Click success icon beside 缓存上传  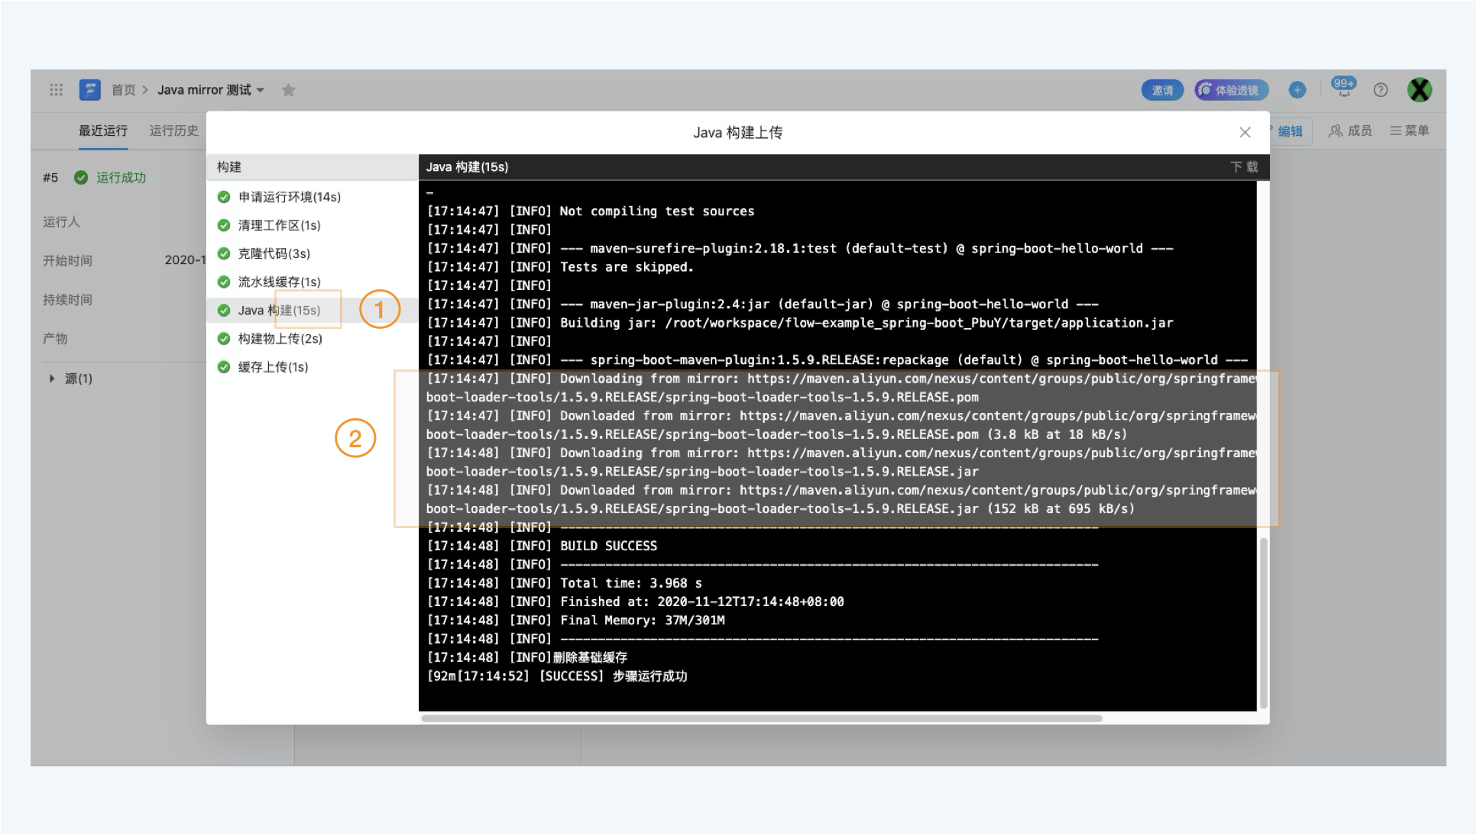click(x=224, y=366)
